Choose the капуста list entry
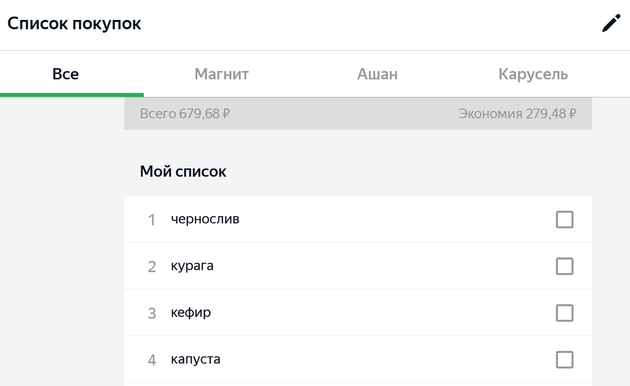The image size is (630, 386). tap(358, 360)
